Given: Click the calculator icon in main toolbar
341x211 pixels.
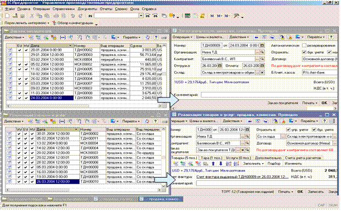Looking at the screenshot, I should (x=188, y=16).
